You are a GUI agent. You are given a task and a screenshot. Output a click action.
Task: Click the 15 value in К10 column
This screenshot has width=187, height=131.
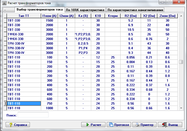point(98,62)
